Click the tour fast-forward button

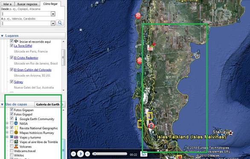pos(87,154)
